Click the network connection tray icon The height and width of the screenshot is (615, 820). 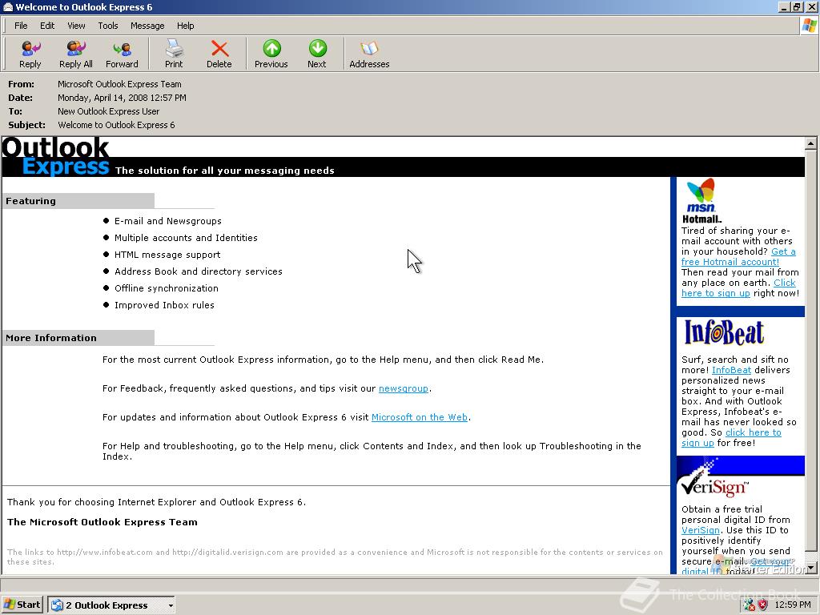(x=750, y=605)
